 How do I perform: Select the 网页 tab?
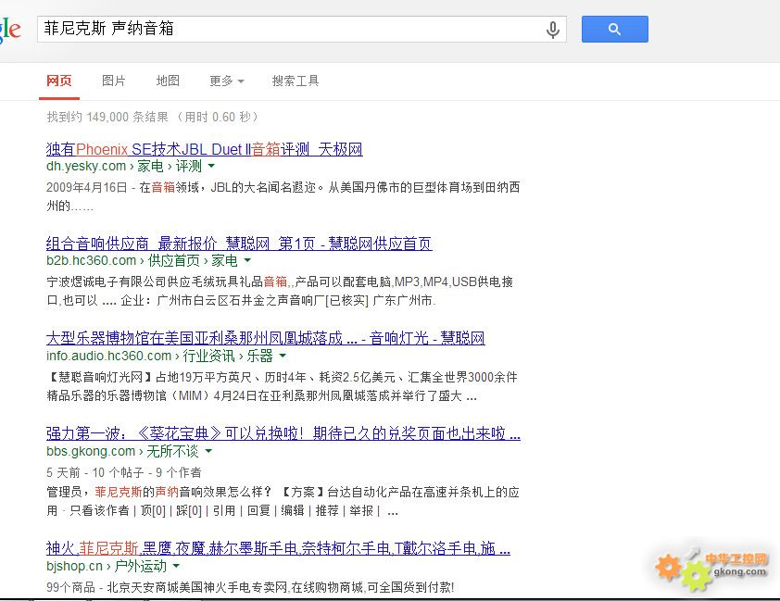pos(59,81)
